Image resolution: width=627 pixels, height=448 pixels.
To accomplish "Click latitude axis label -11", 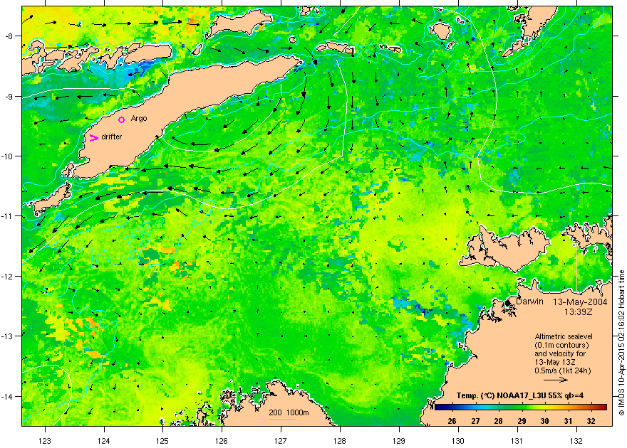I will (x=7, y=215).
